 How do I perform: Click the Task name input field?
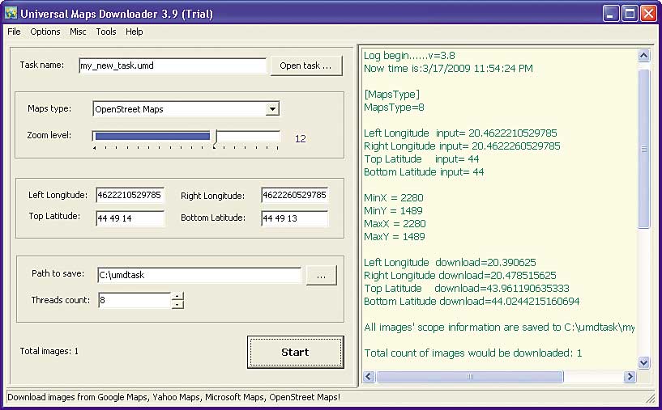[173, 66]
